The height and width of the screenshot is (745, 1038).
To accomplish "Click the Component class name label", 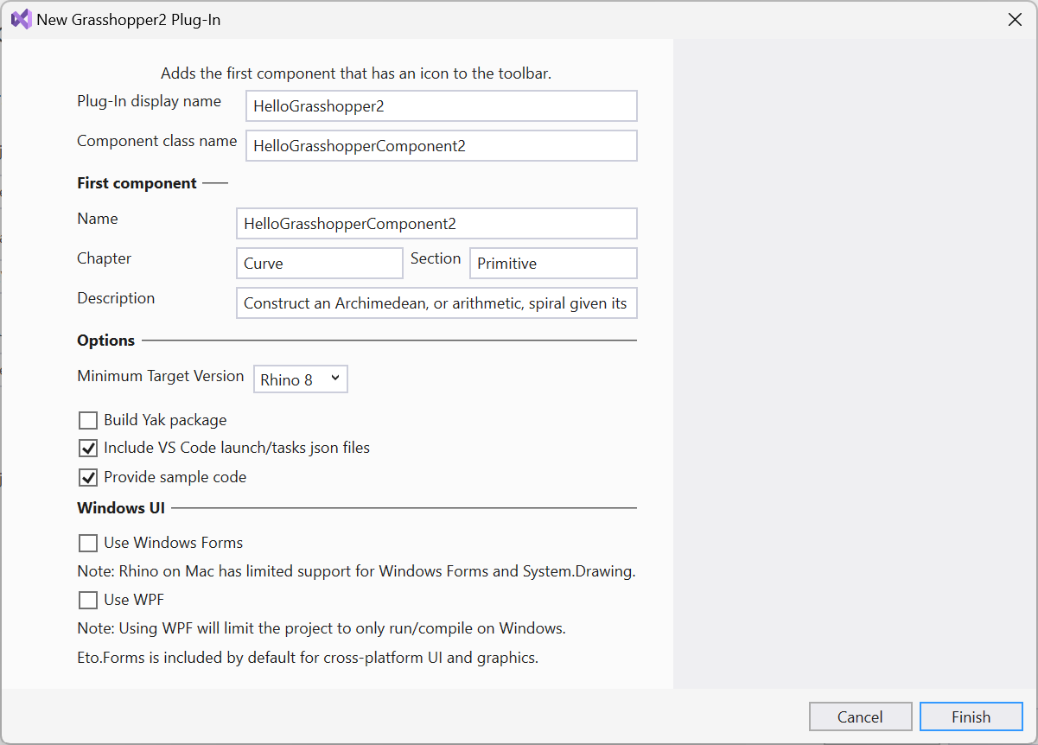I will pos(157,141).
